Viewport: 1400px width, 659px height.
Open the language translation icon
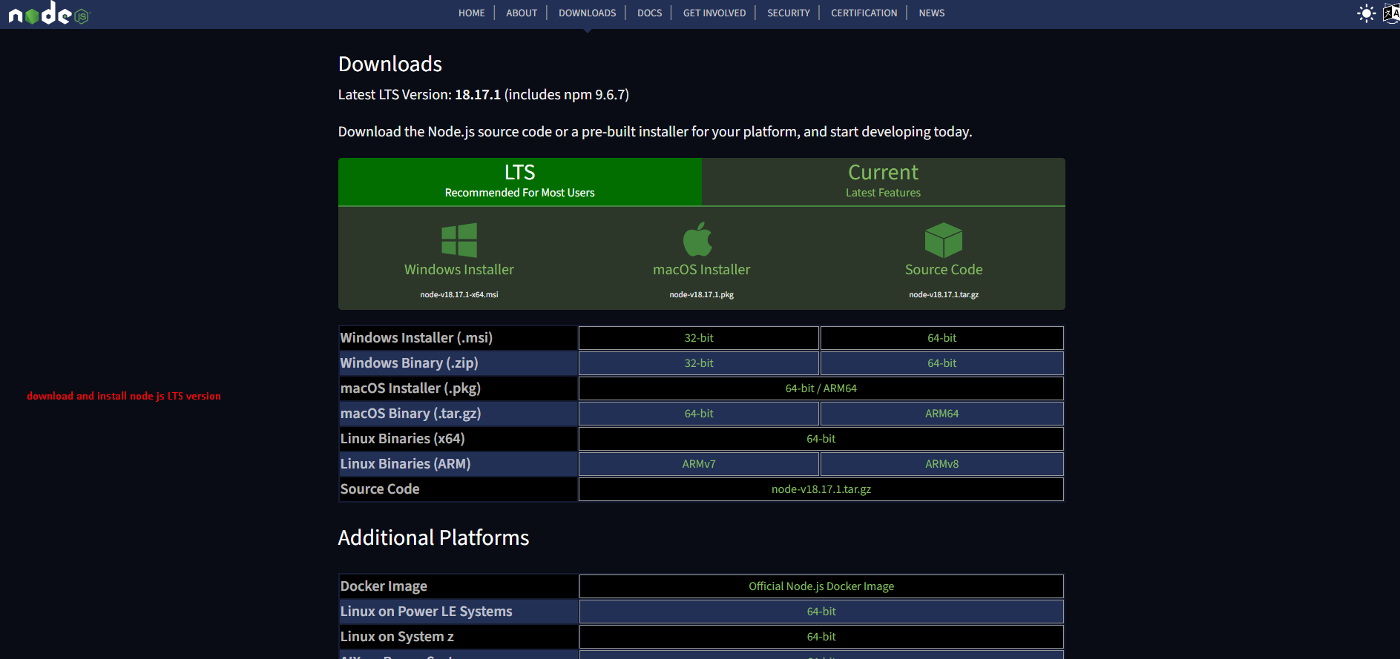[x=1391, y=13]
